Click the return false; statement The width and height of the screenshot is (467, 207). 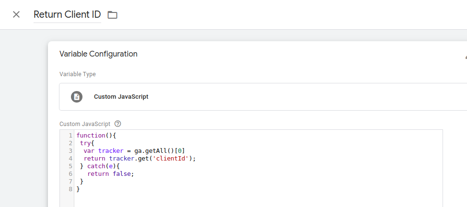[x=110, y=174]
